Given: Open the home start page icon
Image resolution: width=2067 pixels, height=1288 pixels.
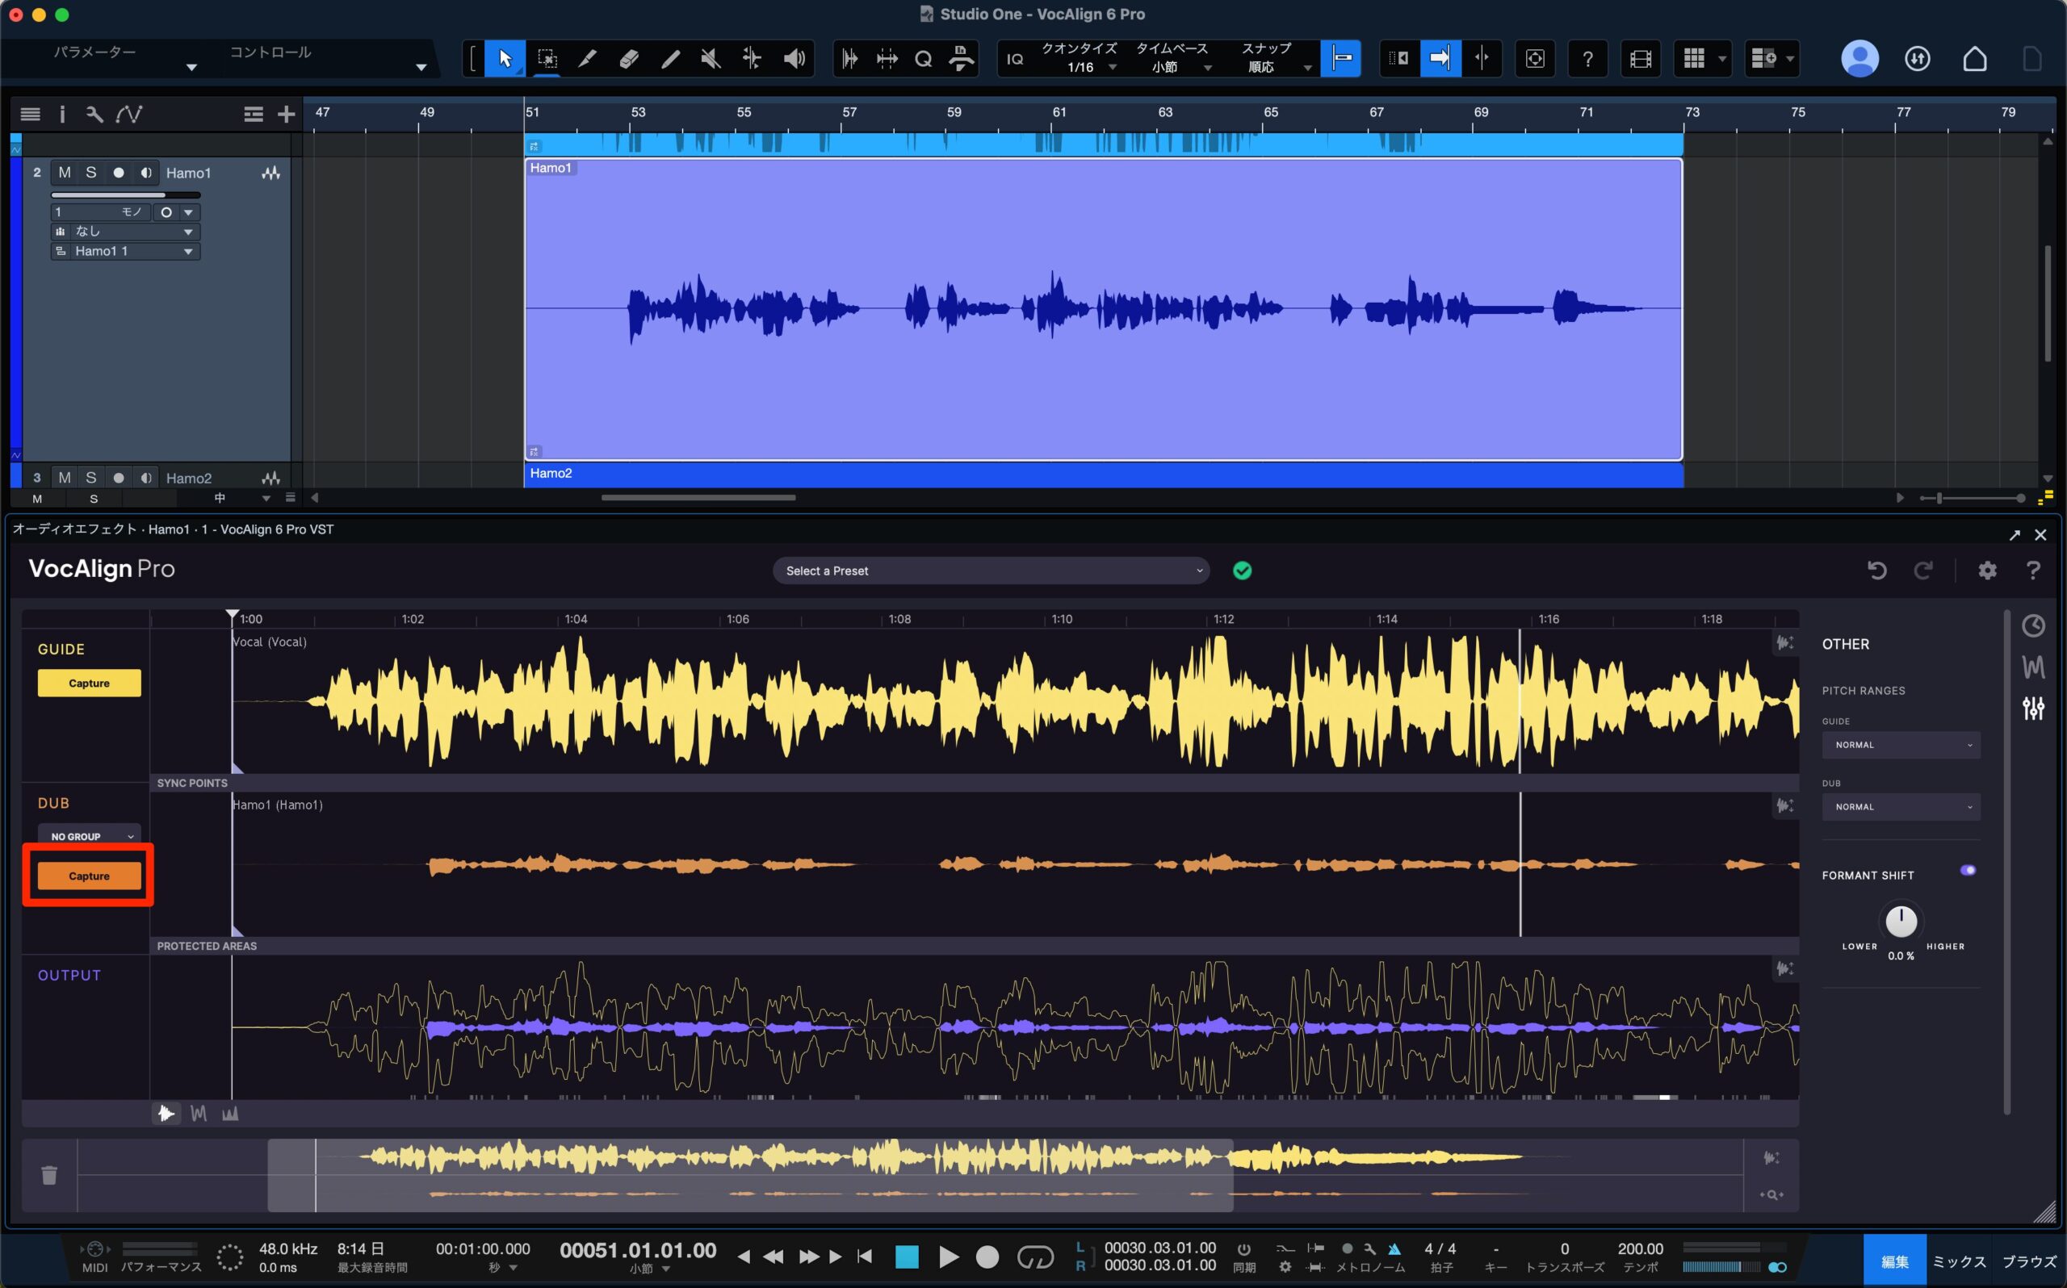Looking at the screenshot, I should (1974, 59).
